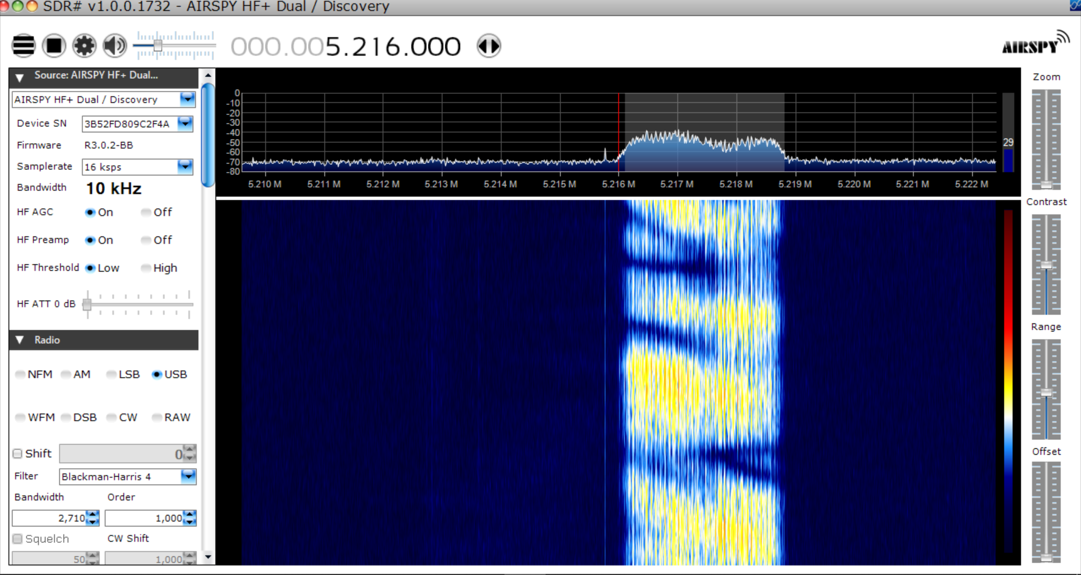Enable the Shift checkbox
This screenshot has height=575, width=1081.
(x=17, y=453)
